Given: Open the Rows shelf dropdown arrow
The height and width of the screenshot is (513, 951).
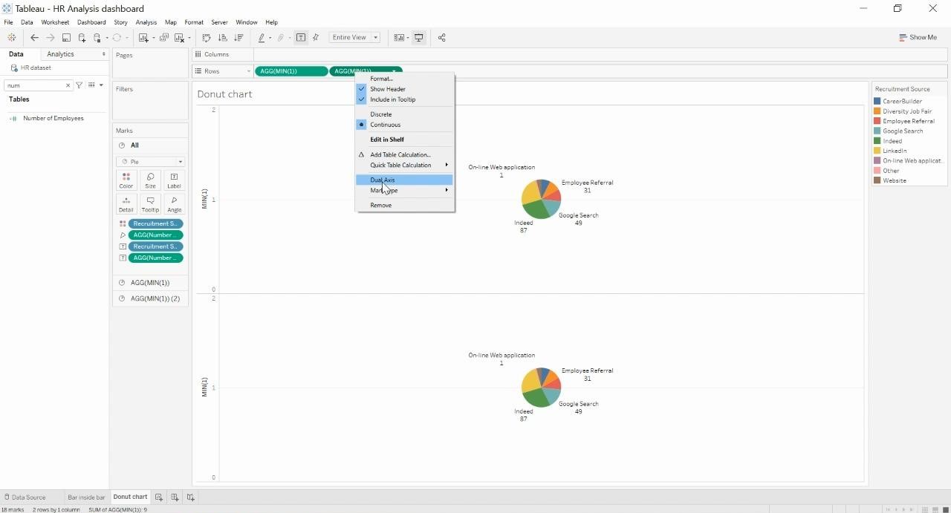Looking at the screenshot, I should [248, 71].
